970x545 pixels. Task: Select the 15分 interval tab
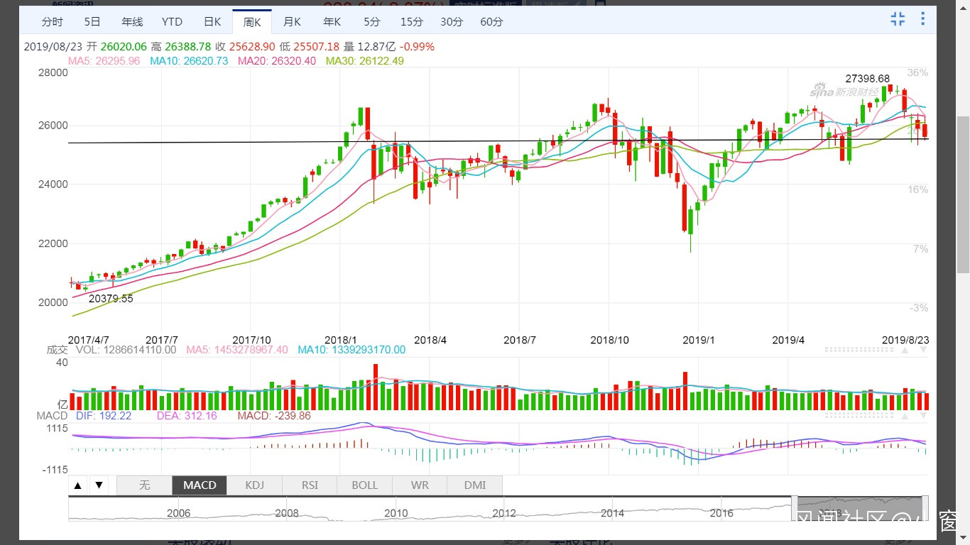click(411, 22)
